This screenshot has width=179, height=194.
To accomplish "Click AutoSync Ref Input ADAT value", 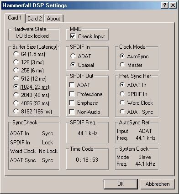I will coord(145,131).
